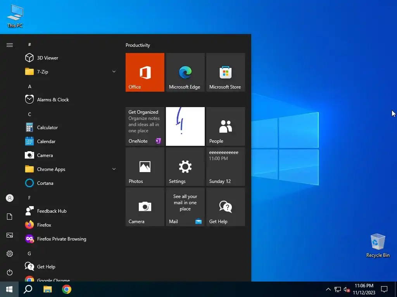
Task: Open the whiteboard sketch tile
Action: pyautogui.click(x=185, y=126)
